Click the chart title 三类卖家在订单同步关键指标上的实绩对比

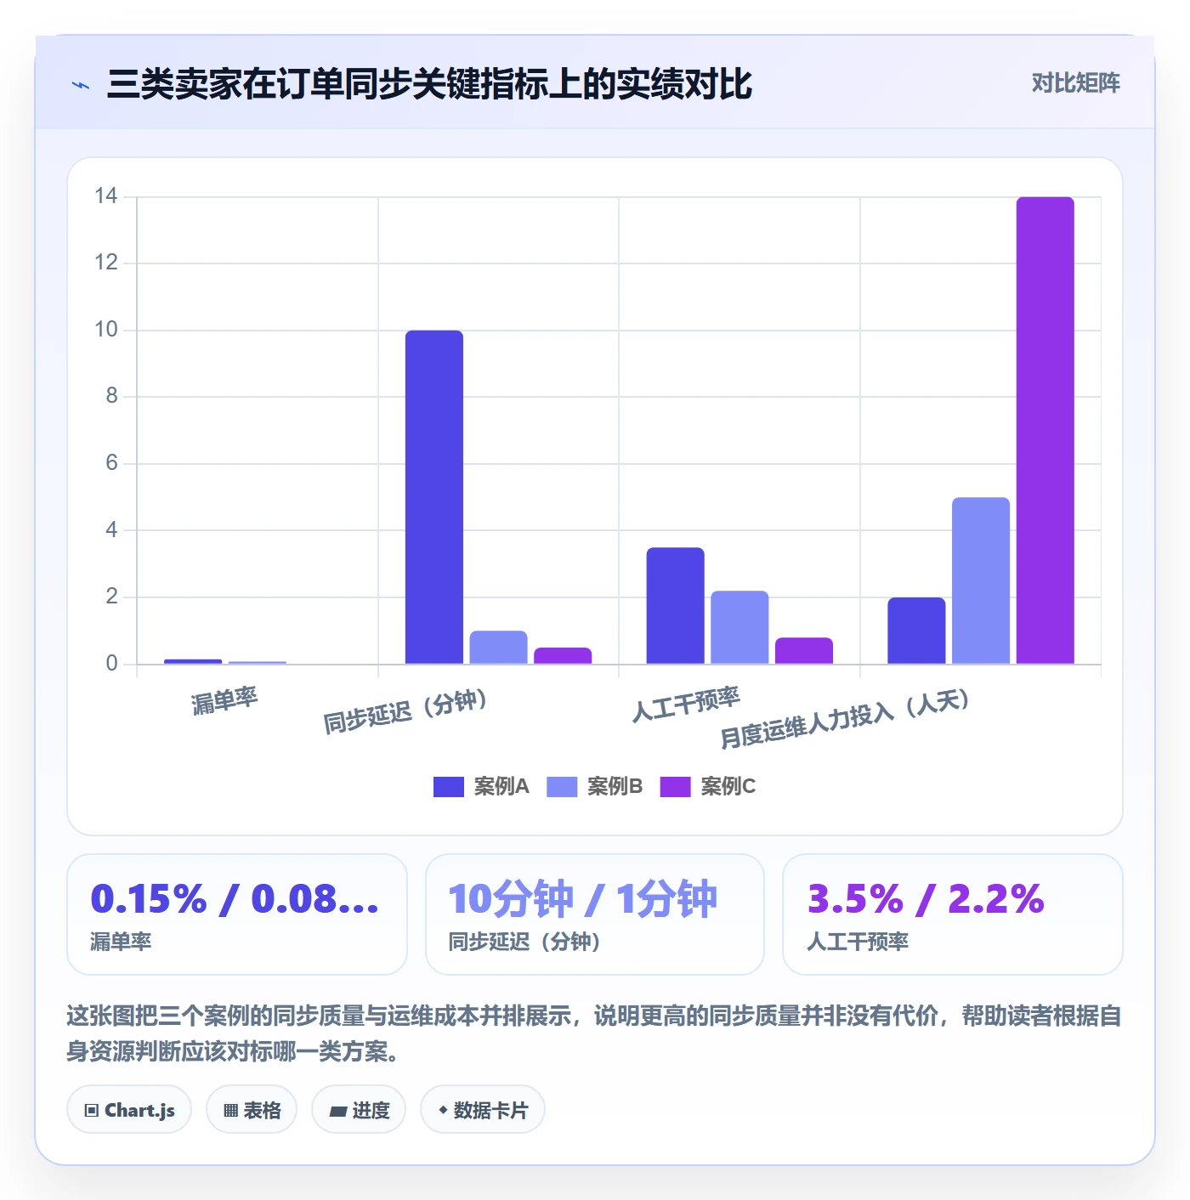click(429, 84)
